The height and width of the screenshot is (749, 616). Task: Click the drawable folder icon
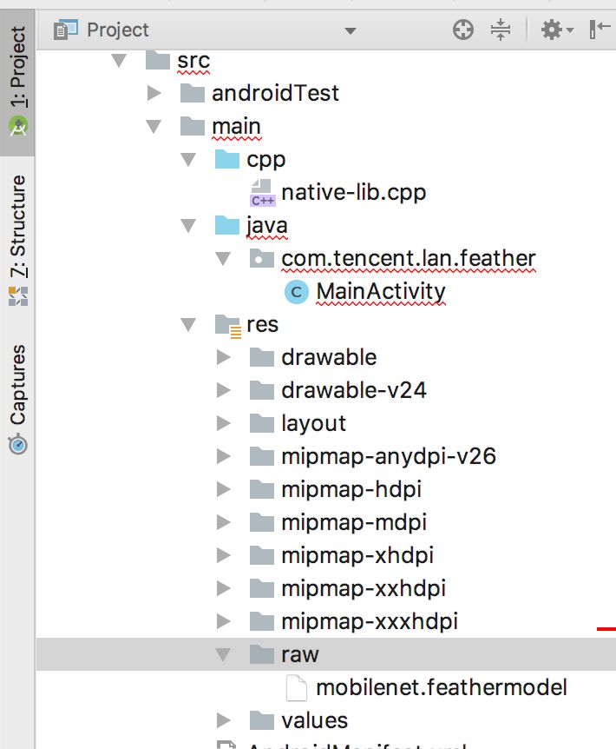pyautogui.click(x=262, y=357)
